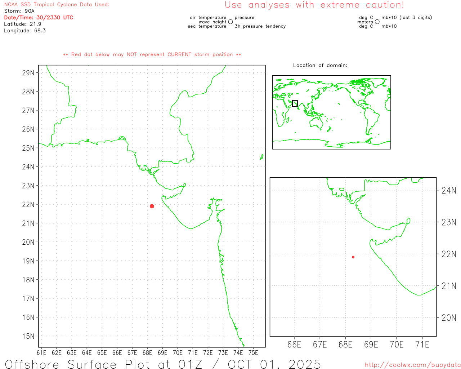461x369 pixels.
Task: Click the inset map's 66E longitude label
Action: pos(294,345)
